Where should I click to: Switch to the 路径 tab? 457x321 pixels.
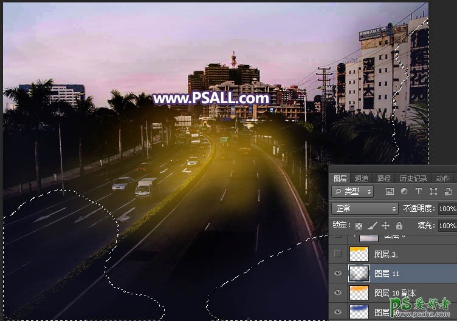(x=384, y=178)
